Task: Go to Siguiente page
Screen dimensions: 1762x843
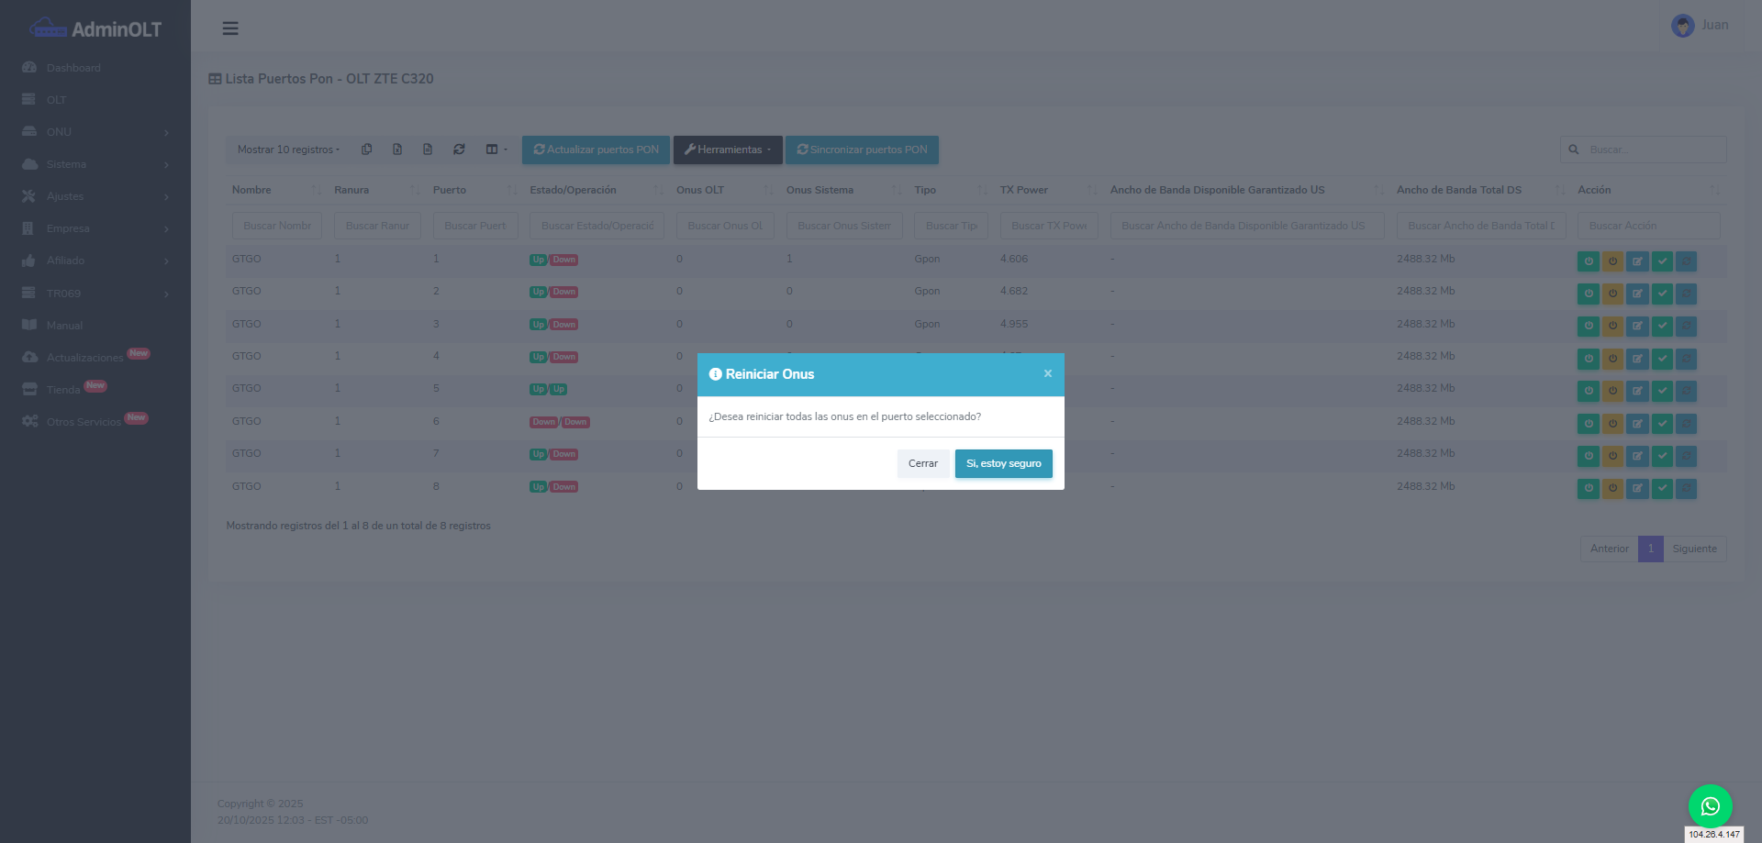Action: tap(1694, 549)
